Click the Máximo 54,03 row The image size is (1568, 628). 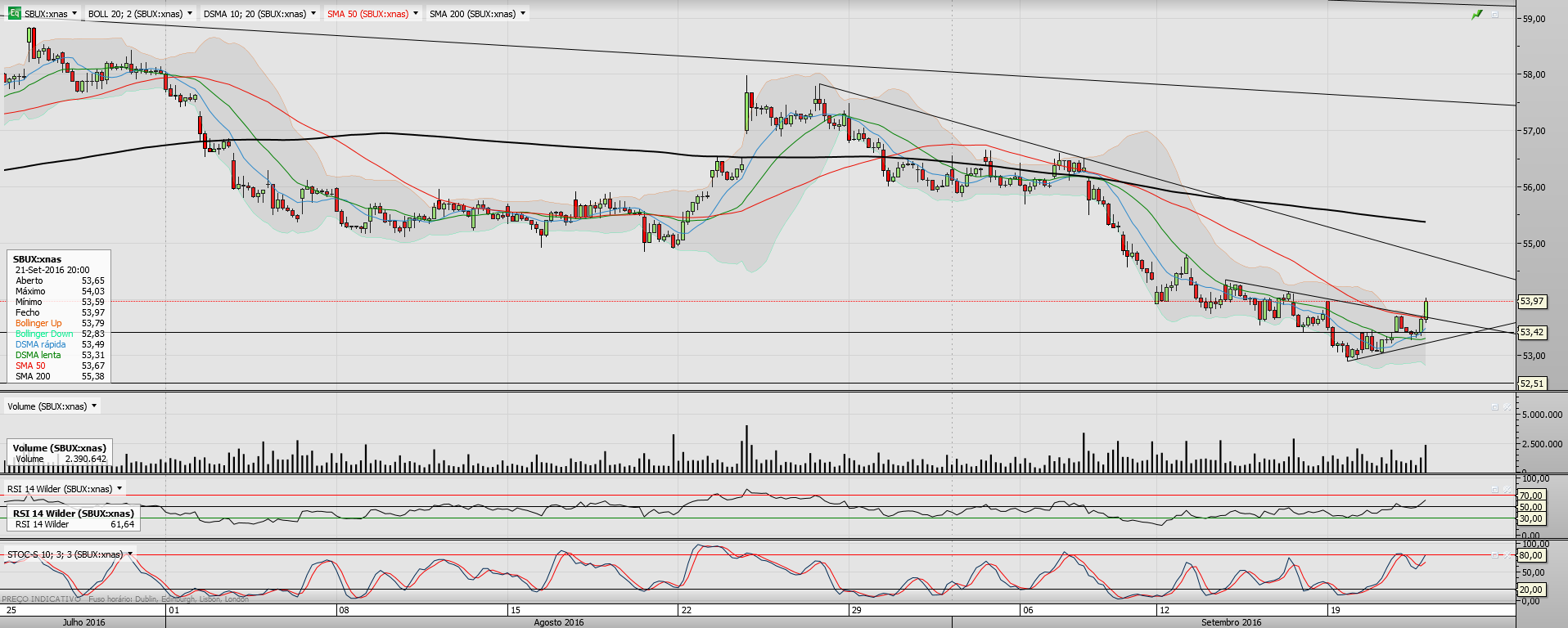[x=60, y=291]
